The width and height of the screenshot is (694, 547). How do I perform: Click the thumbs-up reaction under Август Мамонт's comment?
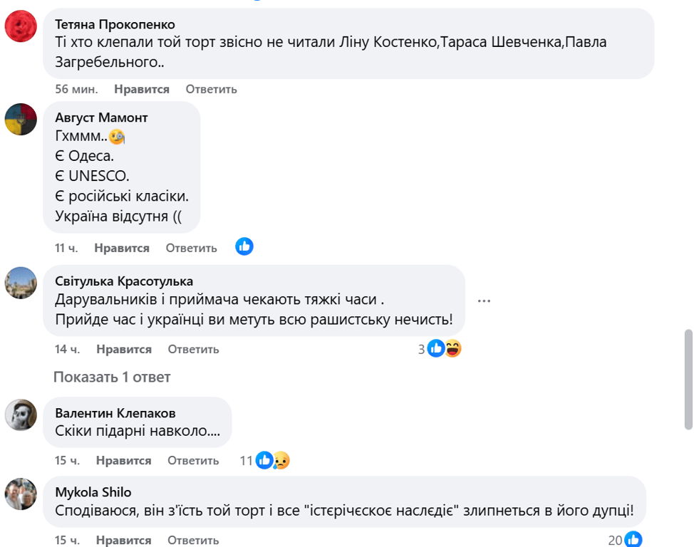[244, 246]
